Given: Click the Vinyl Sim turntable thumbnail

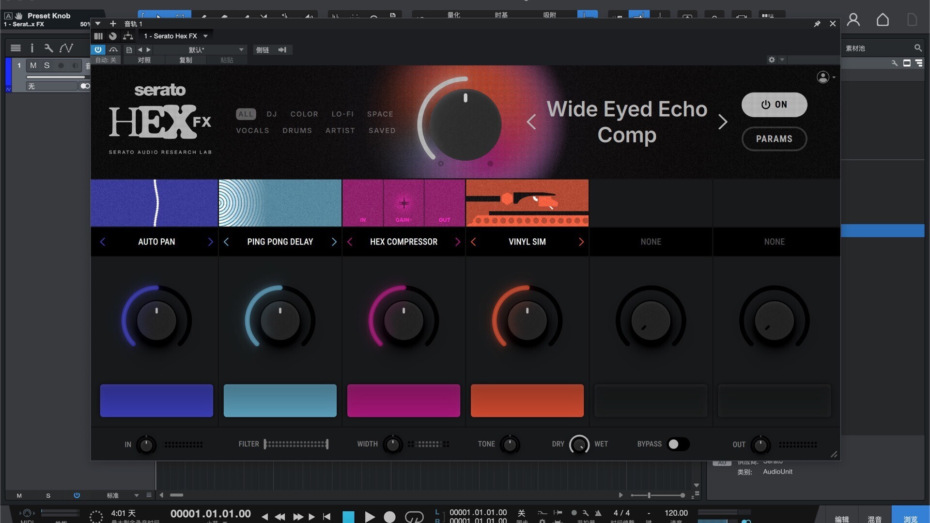Looking at the screenshot, I should pyautogui.click(x=527, y=203).
